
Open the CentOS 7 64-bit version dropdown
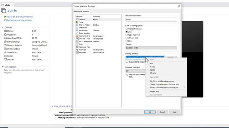(x=151, y=48)
